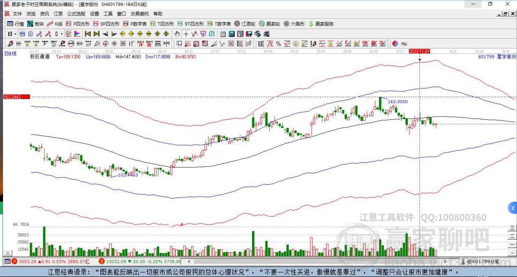The image size is (517, 277).
Task: Open the 9T四方形 tool
Action: [x=190, y=24]
